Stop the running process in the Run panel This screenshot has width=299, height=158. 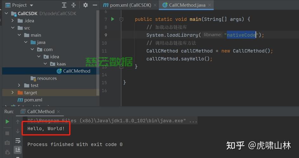coord(7,133)
